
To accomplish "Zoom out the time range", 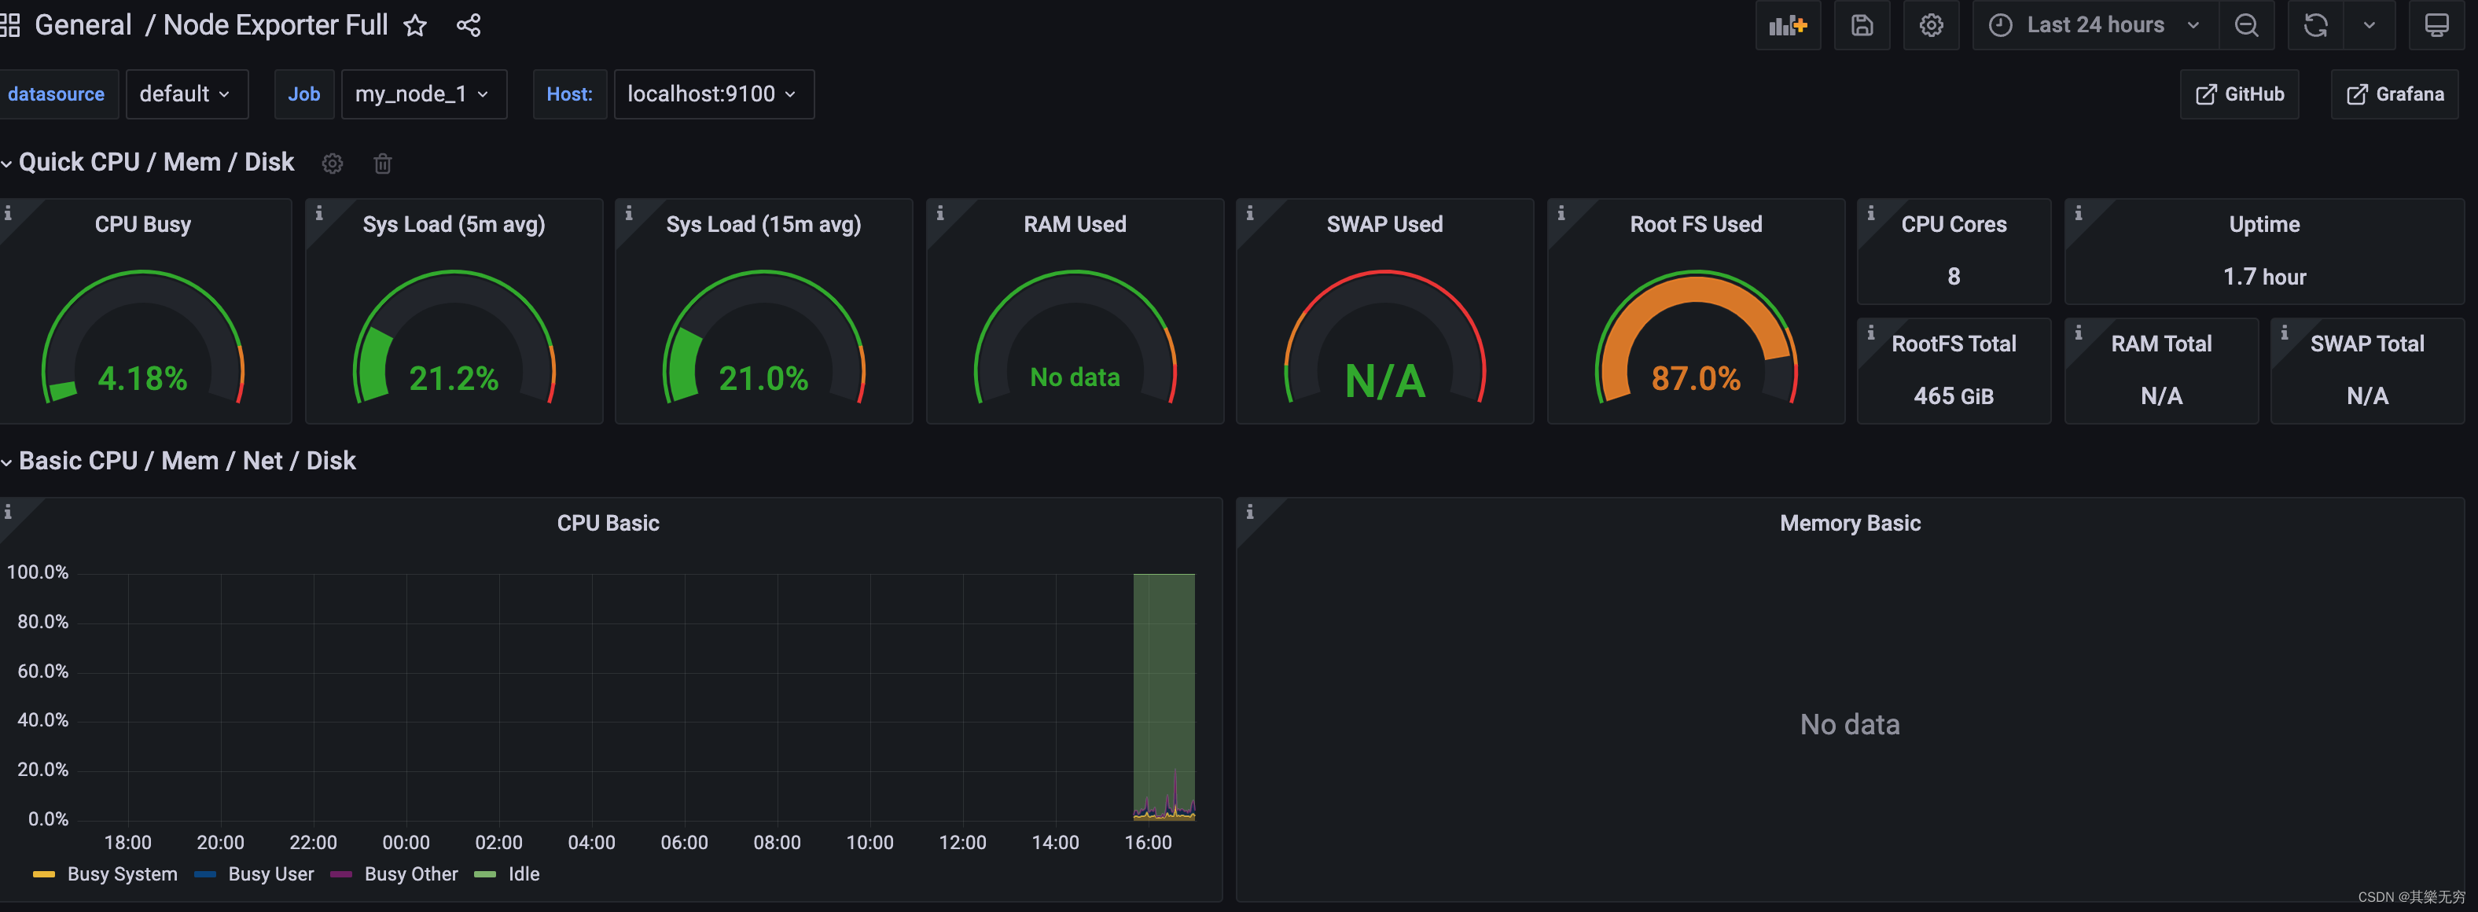I will click(x=2246, y=26).
